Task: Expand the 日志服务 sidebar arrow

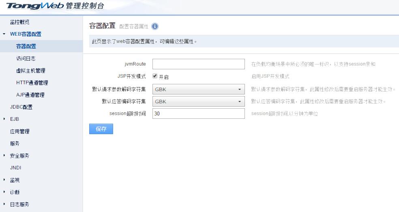Action: coord(4,204)
